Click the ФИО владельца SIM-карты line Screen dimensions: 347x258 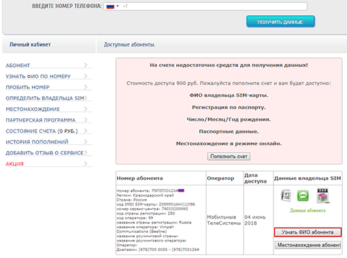pos(229,95)
